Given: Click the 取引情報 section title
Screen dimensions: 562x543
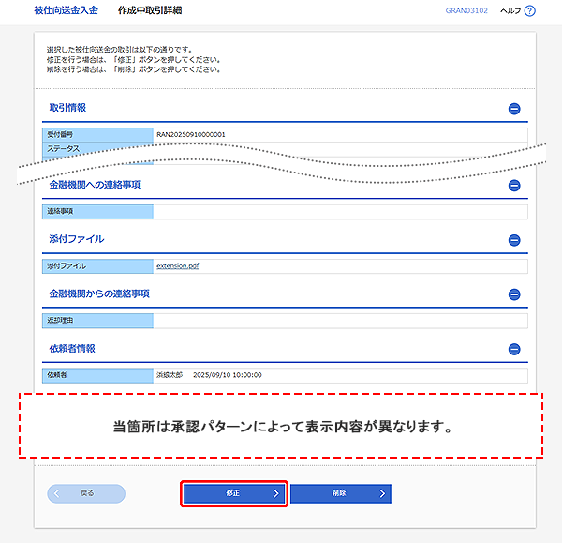Looking at the screenshot, I should coord(67,108).
